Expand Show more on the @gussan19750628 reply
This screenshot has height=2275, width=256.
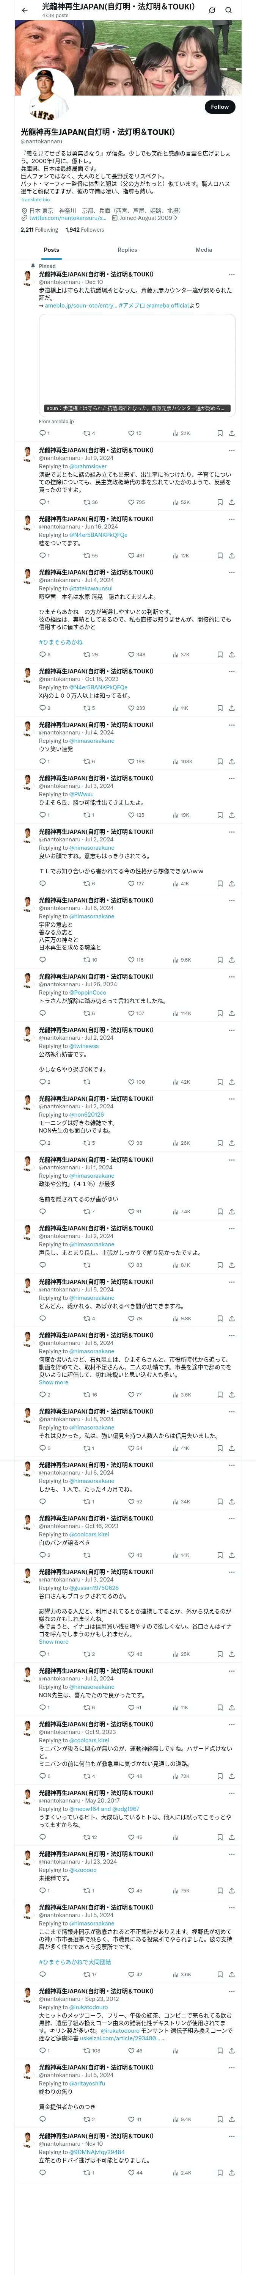point(53,1641)
